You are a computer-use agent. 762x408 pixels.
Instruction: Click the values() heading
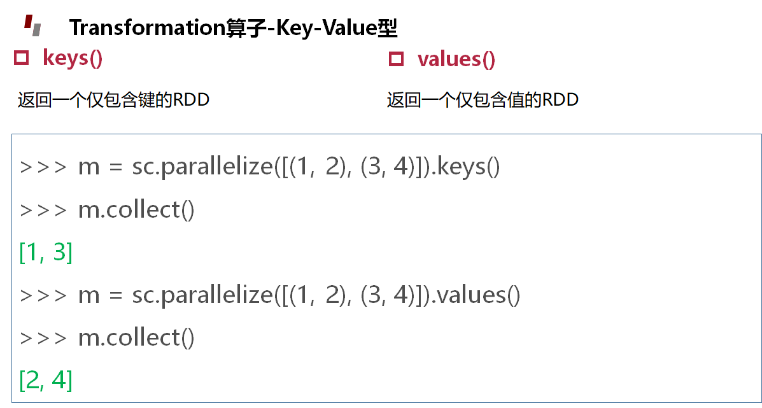[456, 60]
